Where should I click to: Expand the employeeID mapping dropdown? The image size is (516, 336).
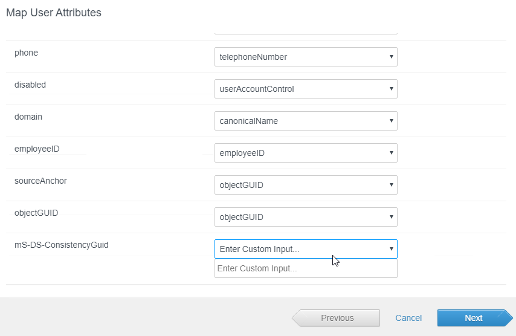pos(306,153)
